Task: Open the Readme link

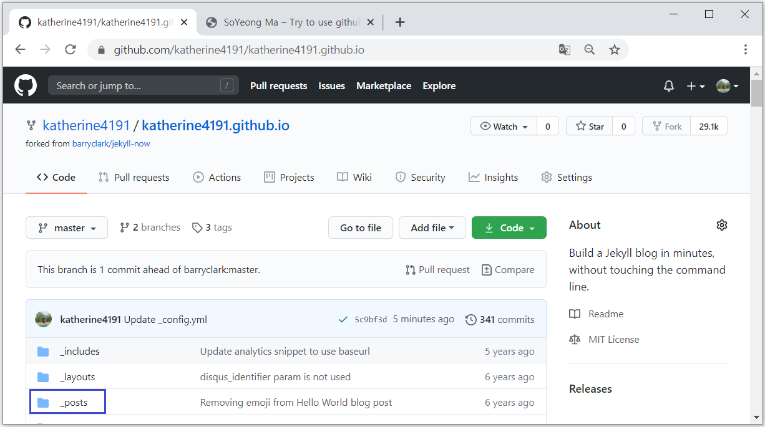Action: [597, 314]
